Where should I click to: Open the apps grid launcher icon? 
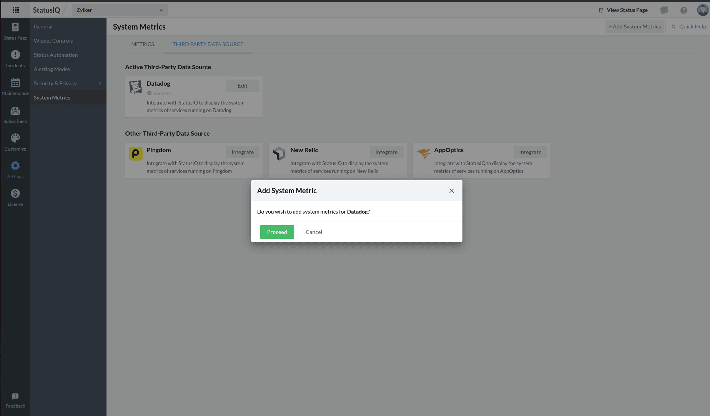(16, 10)
